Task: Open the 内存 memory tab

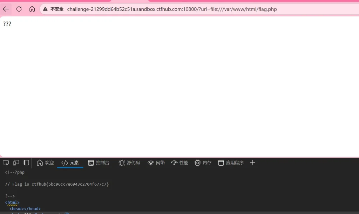Action: coord(203,163)
